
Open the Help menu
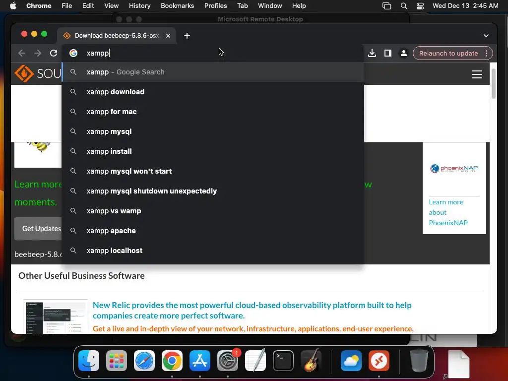(x=299, y=6)
